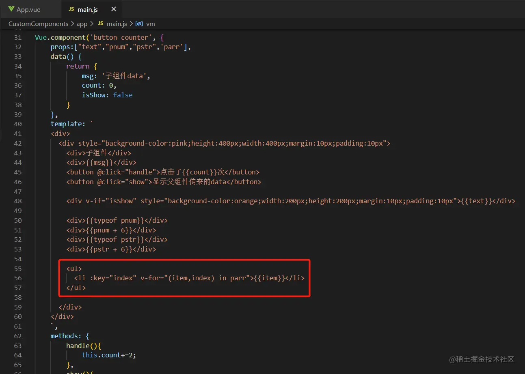This screenshot has width=525, height=374.
Task: Click the {{typeof pnum}} line
Action: pos(117,220)
